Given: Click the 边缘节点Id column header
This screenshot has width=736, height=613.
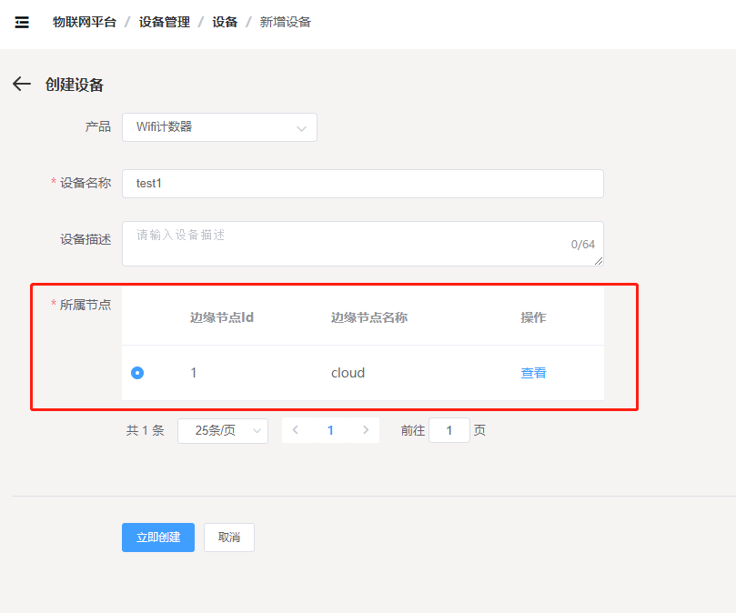Looking at the screenshot, I should (x=222, y=317).
